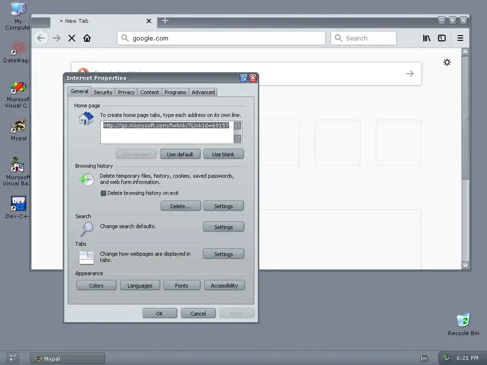Viewport: 487px width, 365px height.
Task: Click the taskbar clock showing 6:21 PM
Action: pyautogui.click(x=467, y=358)
